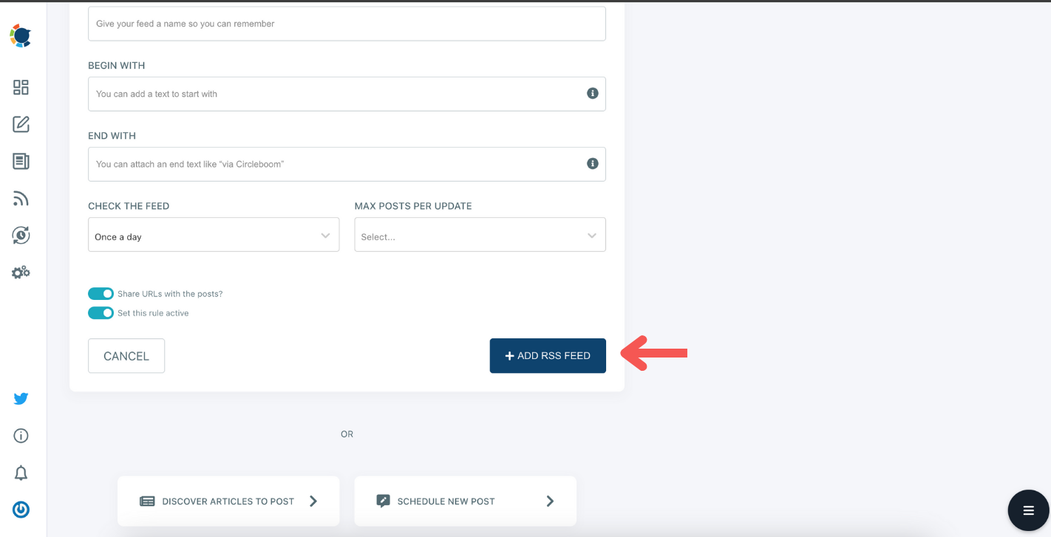
Task: Open the settings gear icon in sidebar
Action: pos(21,272)
